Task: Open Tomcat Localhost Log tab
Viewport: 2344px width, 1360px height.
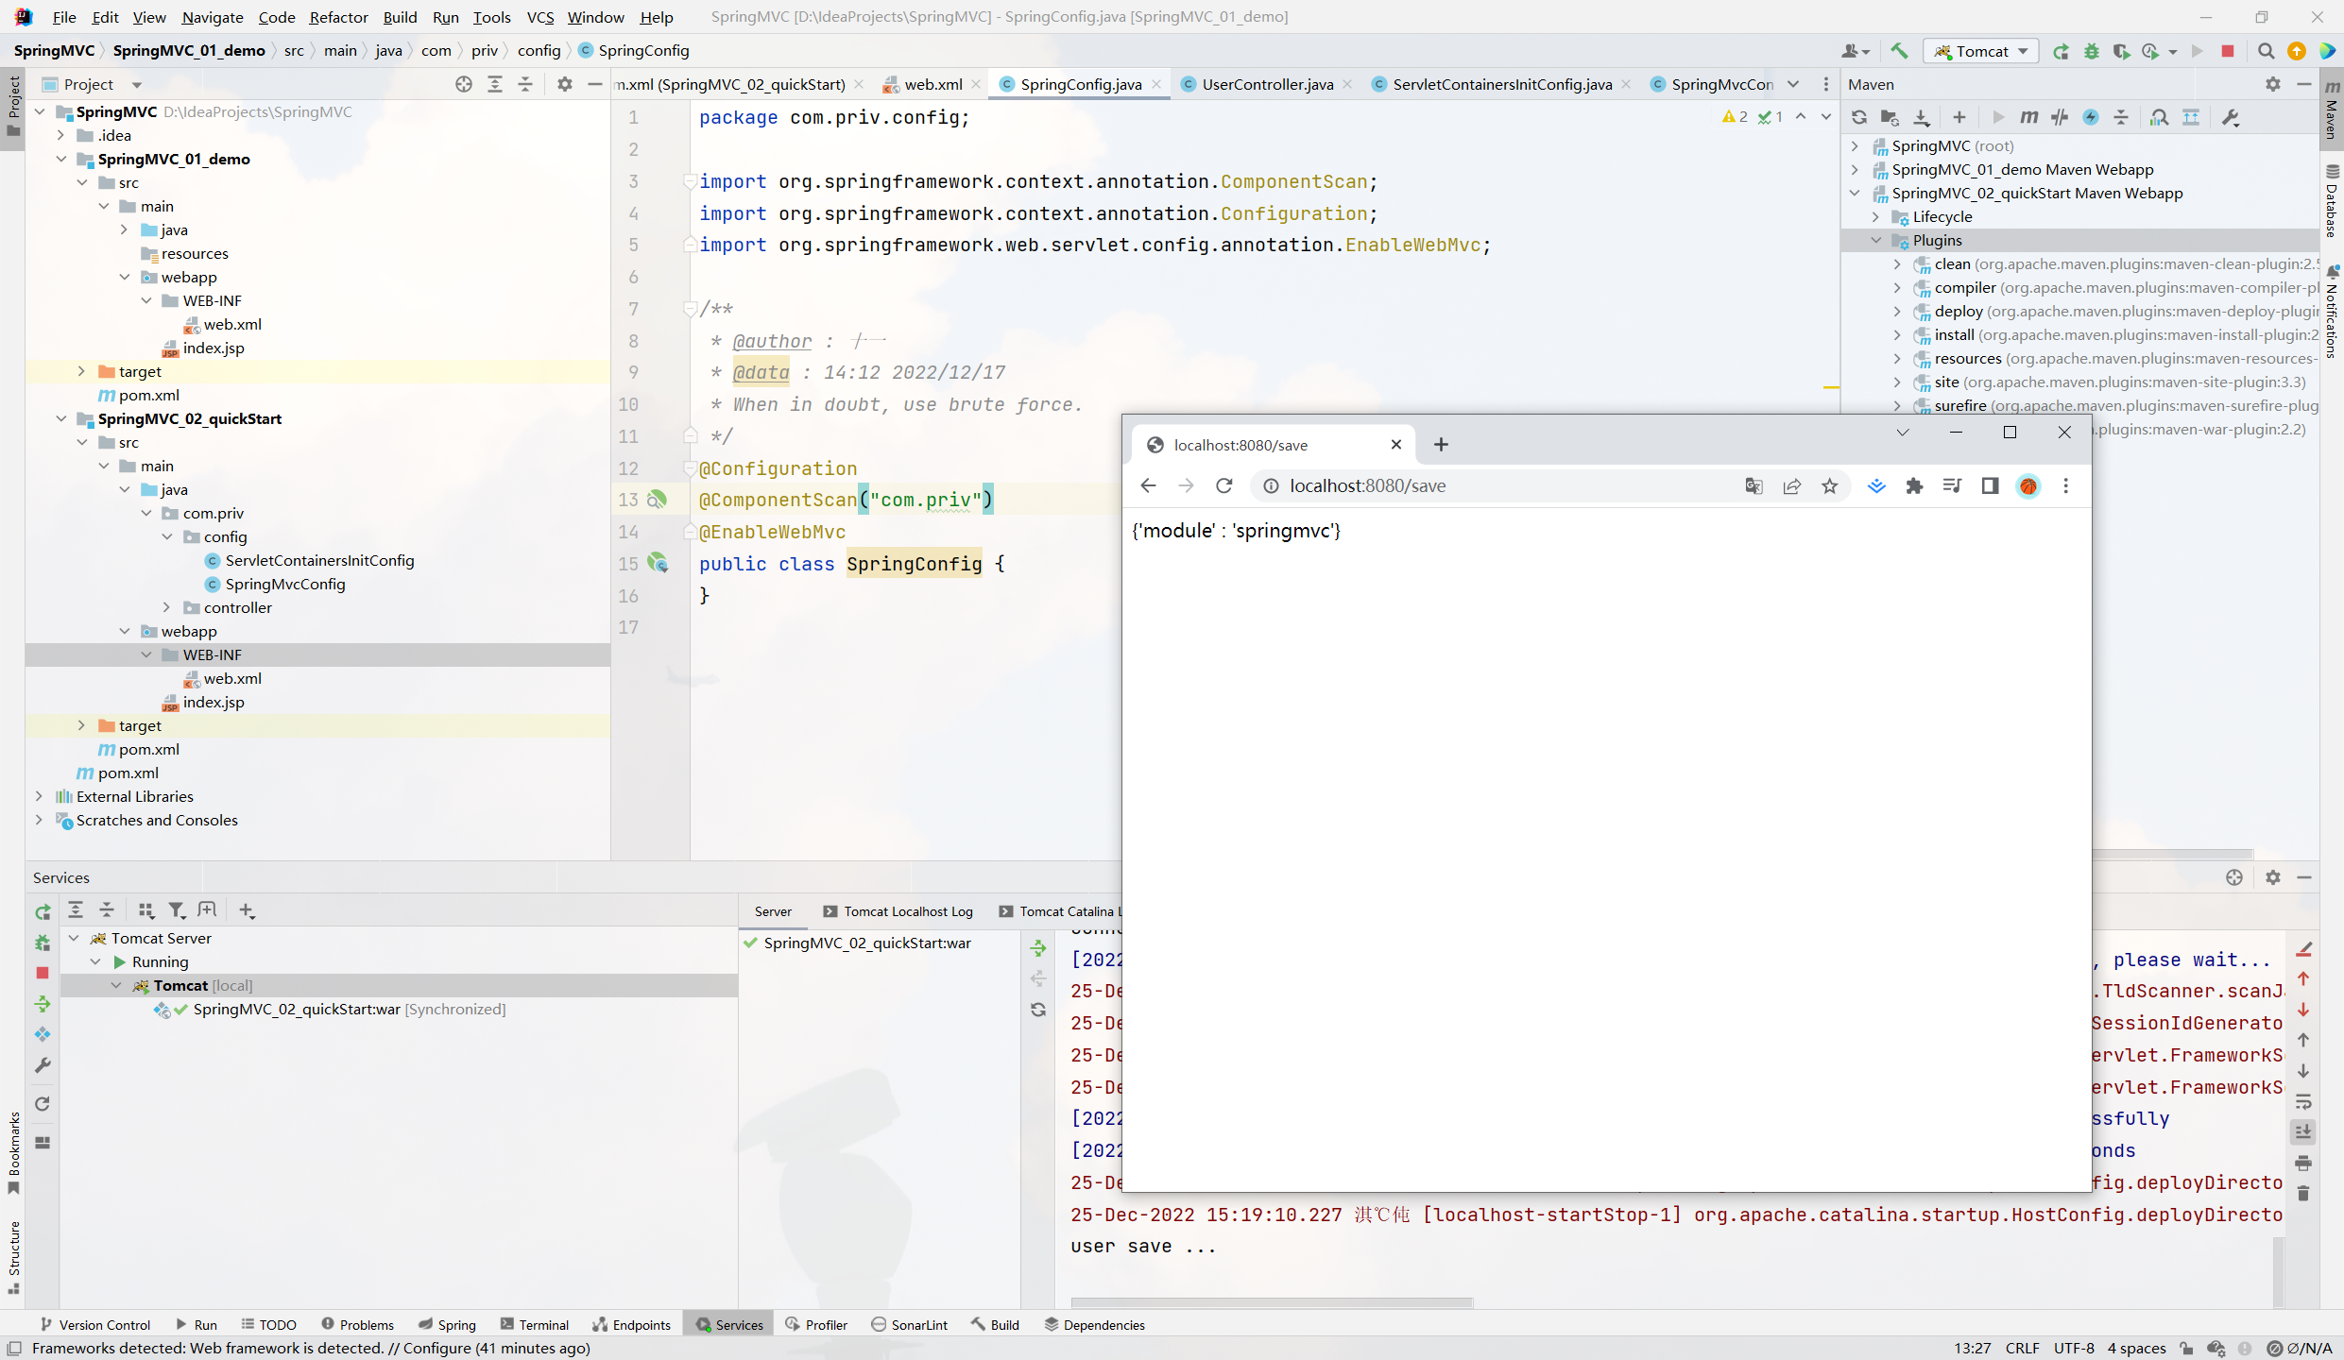Action: click(x=898, y=911)
